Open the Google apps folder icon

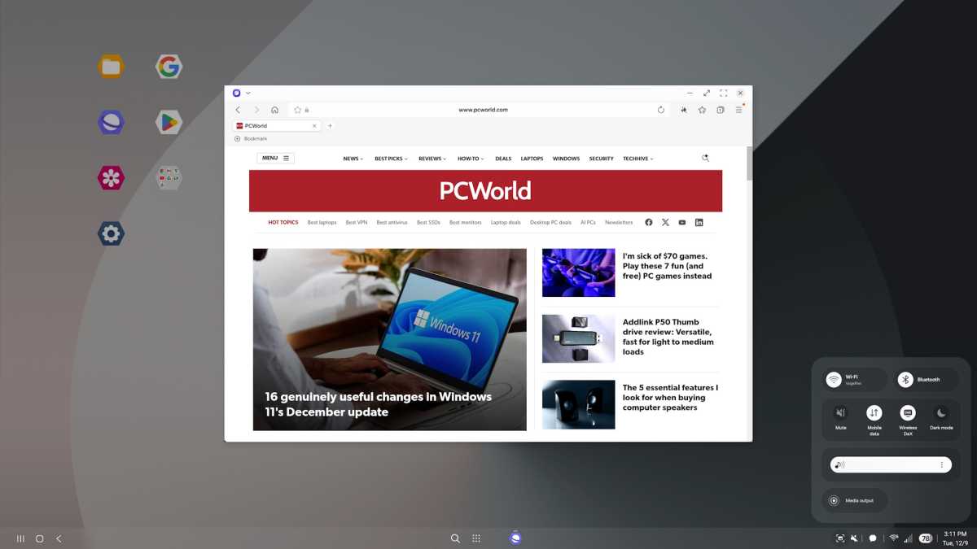(169, 177)
